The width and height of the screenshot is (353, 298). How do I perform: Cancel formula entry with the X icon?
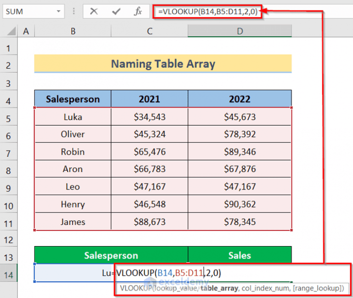[x=94, y=11]
